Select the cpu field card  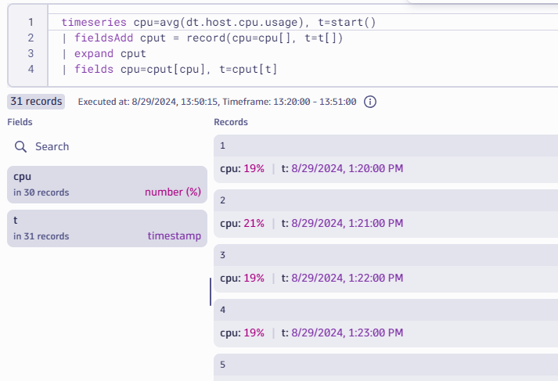tap(107, 183)
